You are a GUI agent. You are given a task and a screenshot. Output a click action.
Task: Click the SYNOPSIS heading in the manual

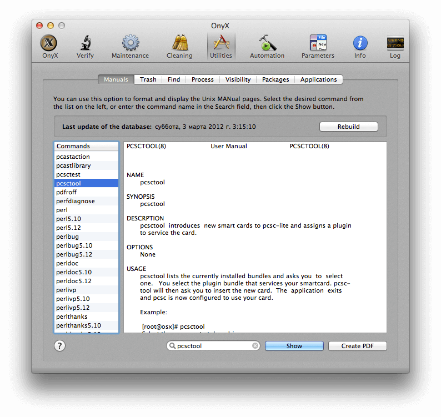pyautogui.click(x=141, y=197)
